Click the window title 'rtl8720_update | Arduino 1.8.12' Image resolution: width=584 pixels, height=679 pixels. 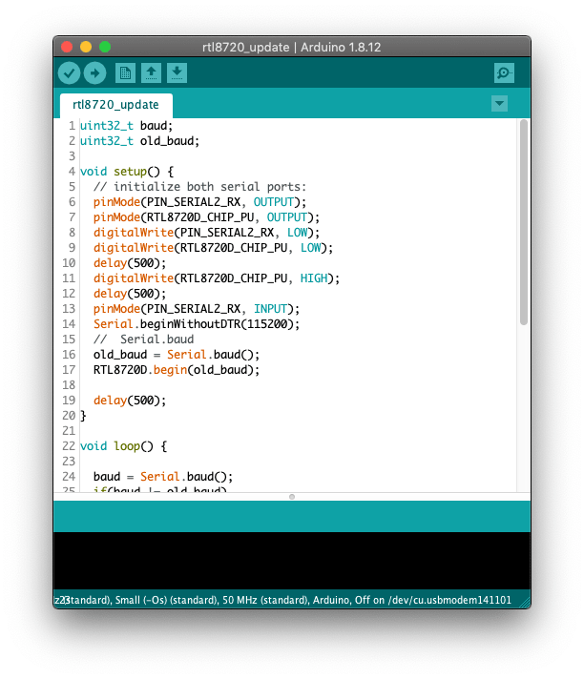[292, 47]
